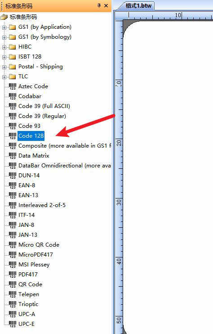Expand the TLC folder node

pyautogui.click(x=4, y=77)
